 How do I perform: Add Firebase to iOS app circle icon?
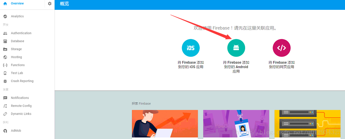click(x=191, y=48)
